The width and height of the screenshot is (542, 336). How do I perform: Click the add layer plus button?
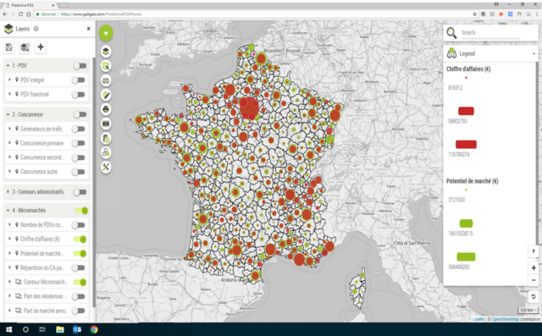tap(41, 47)
